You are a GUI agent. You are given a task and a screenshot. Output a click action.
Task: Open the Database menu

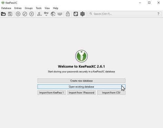[x=6, y=8]
